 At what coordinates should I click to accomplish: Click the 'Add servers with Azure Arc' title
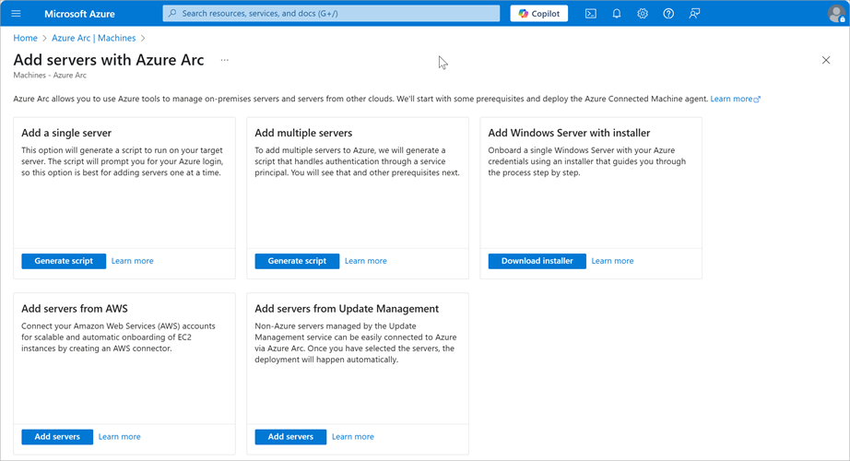109,60
